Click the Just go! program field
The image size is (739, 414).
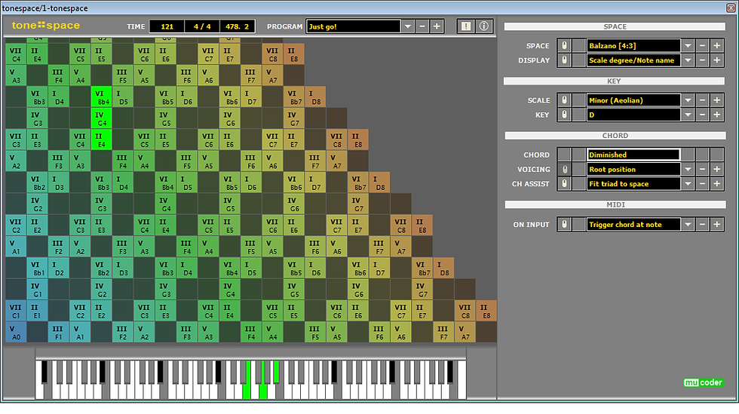(354, 26)
